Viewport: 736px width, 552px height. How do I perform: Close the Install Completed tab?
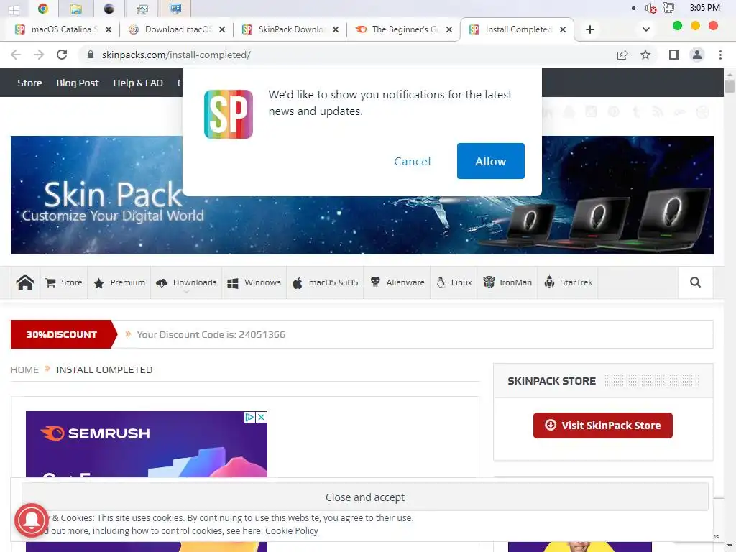click(563, 29)
